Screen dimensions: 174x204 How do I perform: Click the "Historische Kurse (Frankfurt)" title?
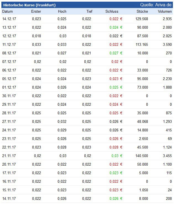point(29,5)
